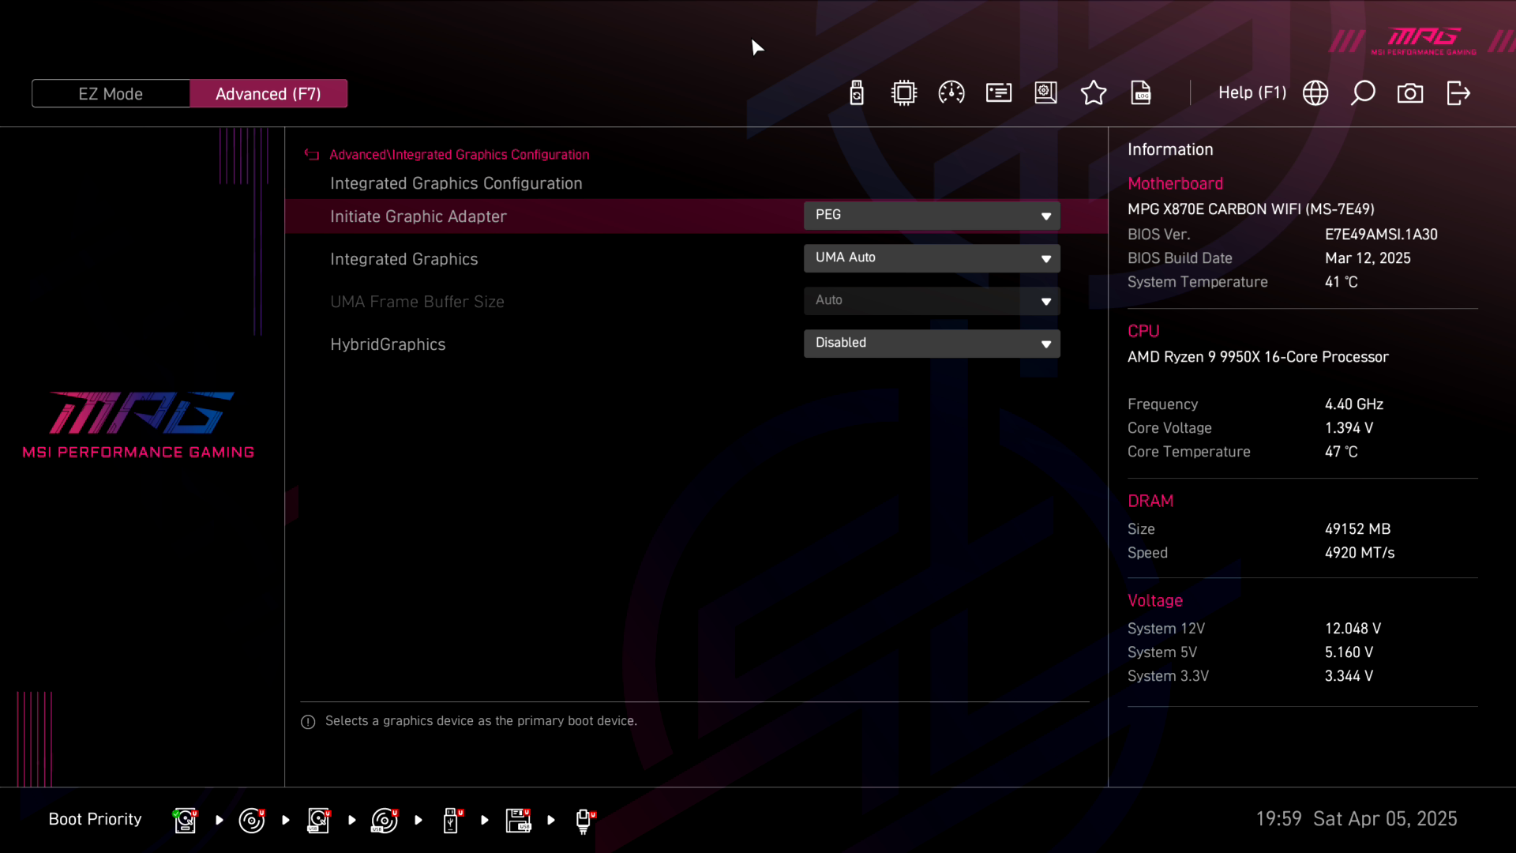Click the exit door icon
The width and height of the screenshot is (1516, 853).
1458,93
